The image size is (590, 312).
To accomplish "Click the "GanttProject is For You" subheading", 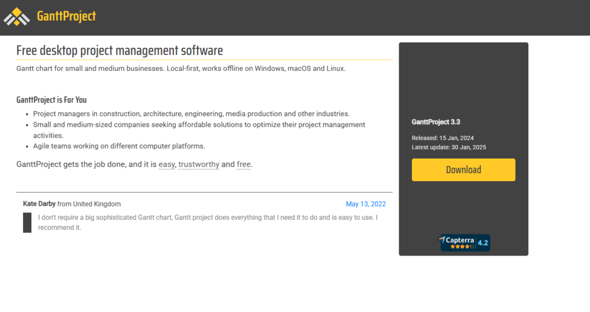I will click(x=51, y=100).
